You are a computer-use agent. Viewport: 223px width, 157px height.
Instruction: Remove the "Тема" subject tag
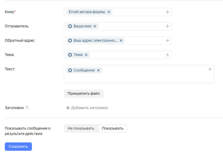(86, 55)
